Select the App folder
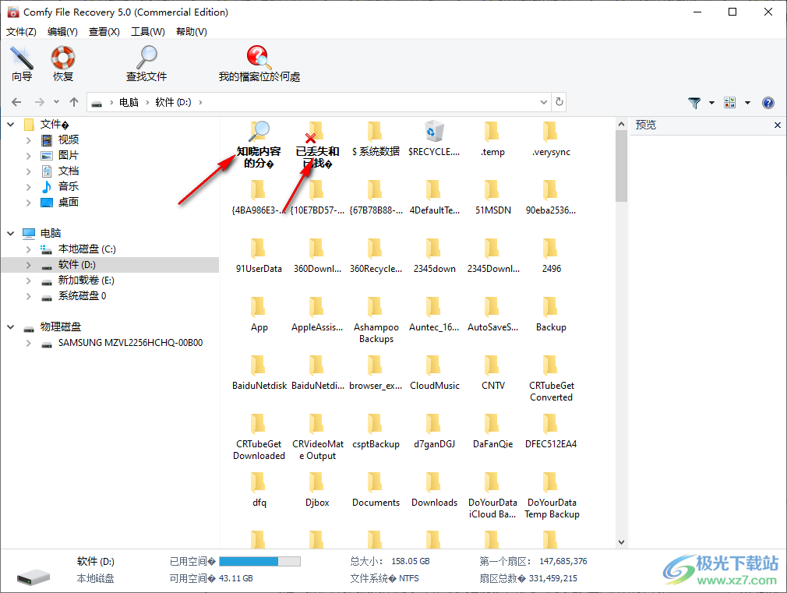Image resolution: width=787 pixels, height=593 pixels. 259,314
